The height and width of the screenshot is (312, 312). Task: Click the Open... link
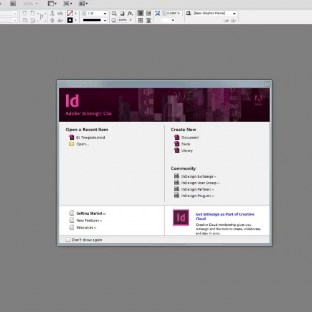point(82,144)
